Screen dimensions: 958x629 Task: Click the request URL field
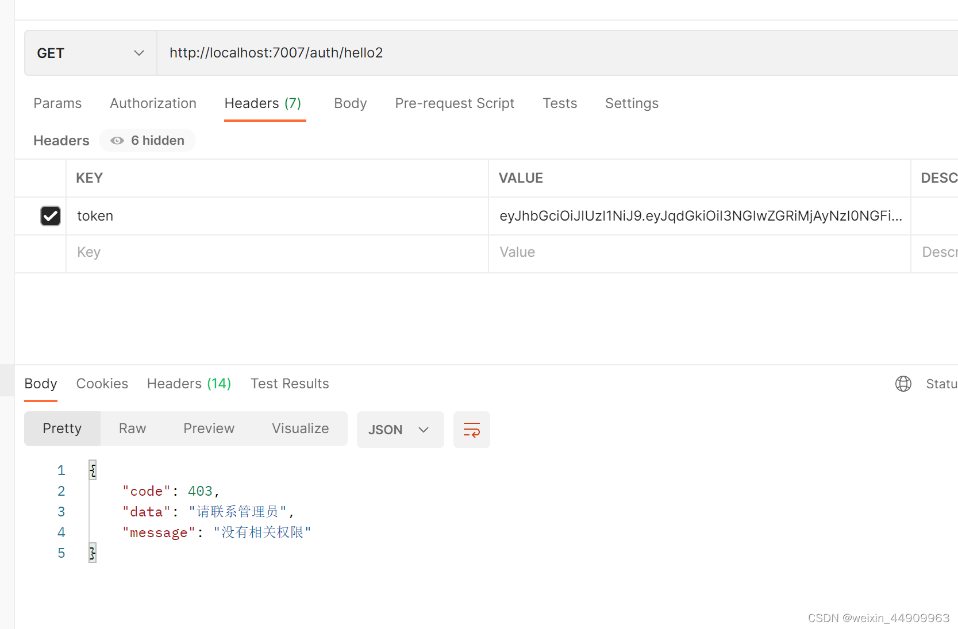coord(557,53)
